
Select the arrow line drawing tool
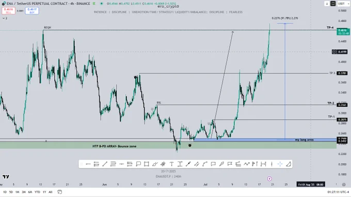click(x=188, y=164)
